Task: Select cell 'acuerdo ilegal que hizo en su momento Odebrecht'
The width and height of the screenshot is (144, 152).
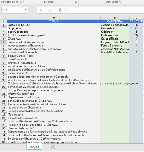Action: 54,77
